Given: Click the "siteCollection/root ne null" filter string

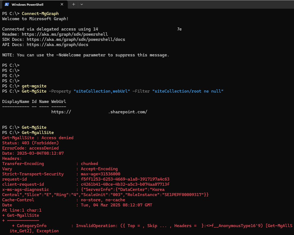Looking at the screenshot, I should [x=188, y=91].
